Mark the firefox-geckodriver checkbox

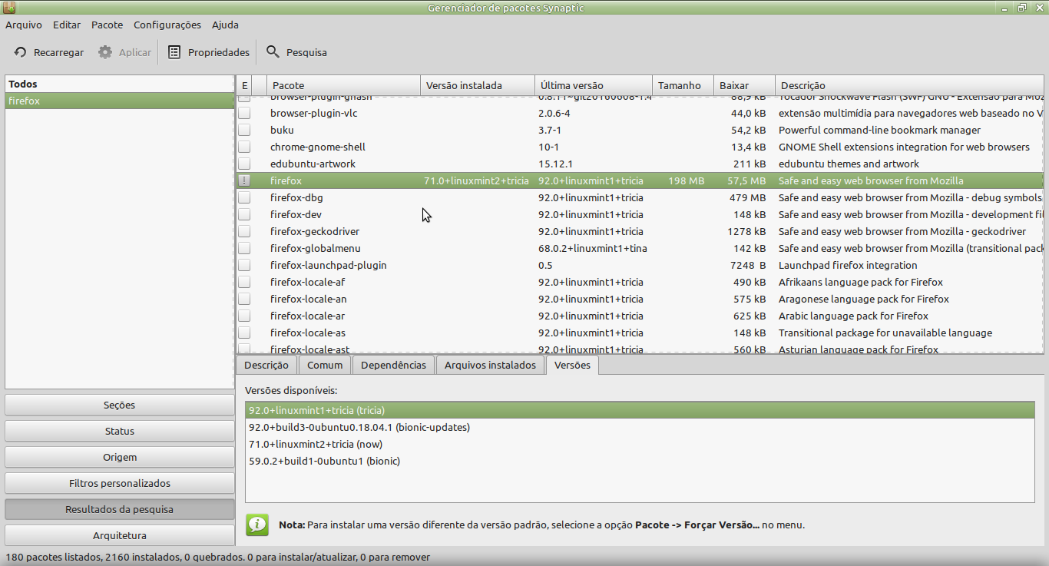[244, 231]
